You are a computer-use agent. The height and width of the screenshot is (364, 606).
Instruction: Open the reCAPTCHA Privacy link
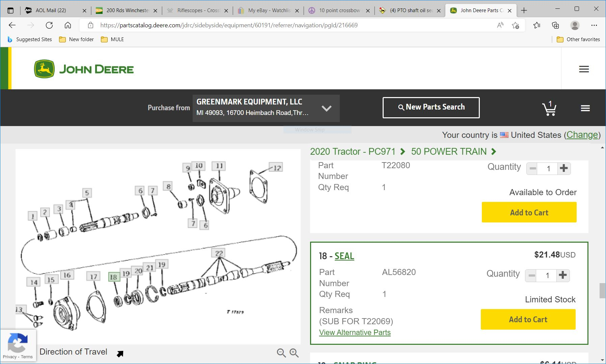coord(9,357)
